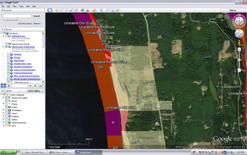The width and height of the screenshot is (247, 155).
Task: Click the Print toolbar icon
Action: click(113, 11)
